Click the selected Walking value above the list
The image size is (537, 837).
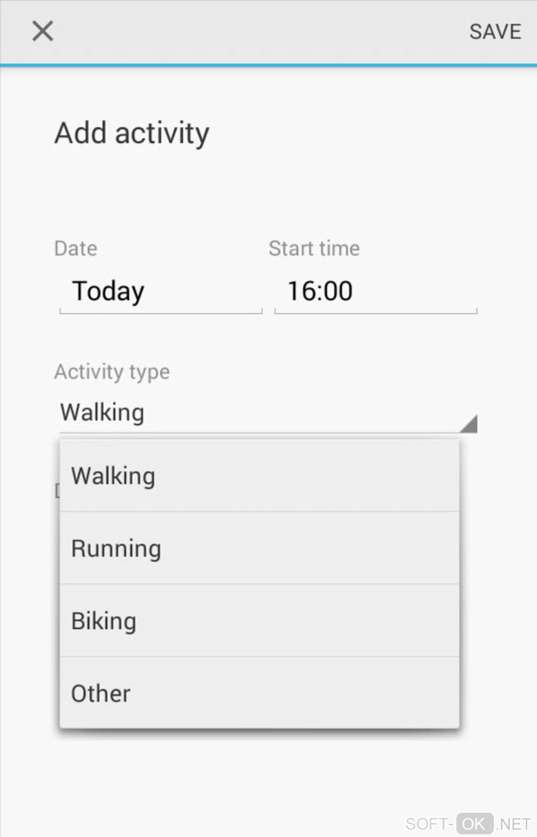pos(103,412)
